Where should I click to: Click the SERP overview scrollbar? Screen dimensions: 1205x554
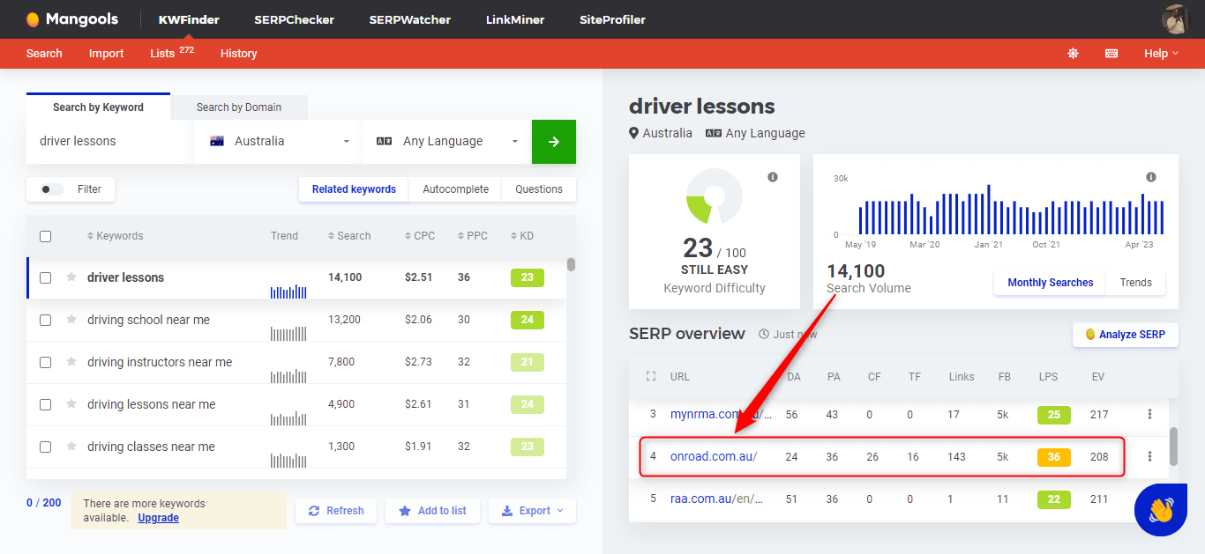click(1173, 447)
